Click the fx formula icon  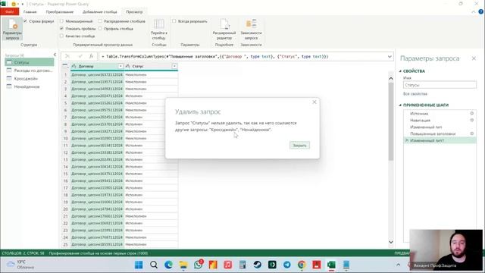pos(91,56)
